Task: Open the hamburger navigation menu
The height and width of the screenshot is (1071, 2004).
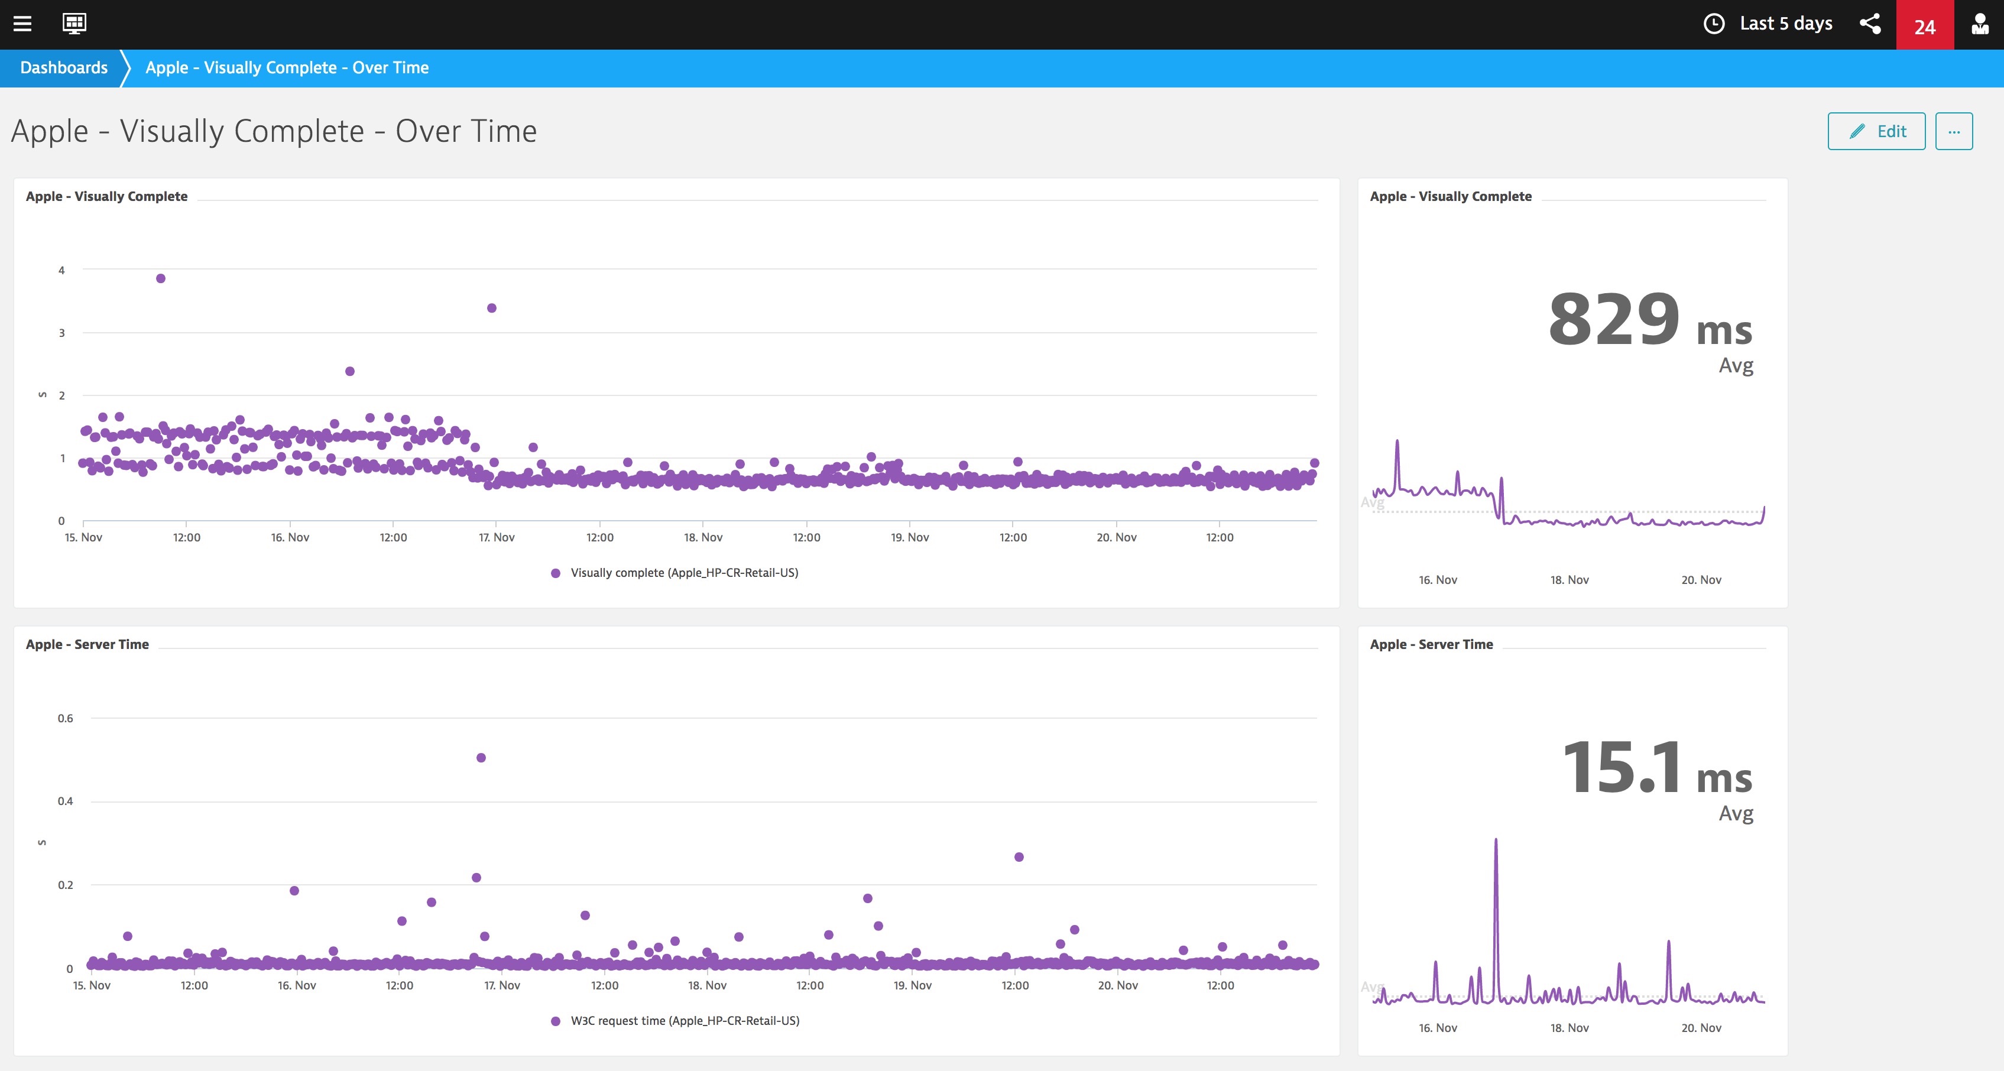Action: tap(22, 23)
